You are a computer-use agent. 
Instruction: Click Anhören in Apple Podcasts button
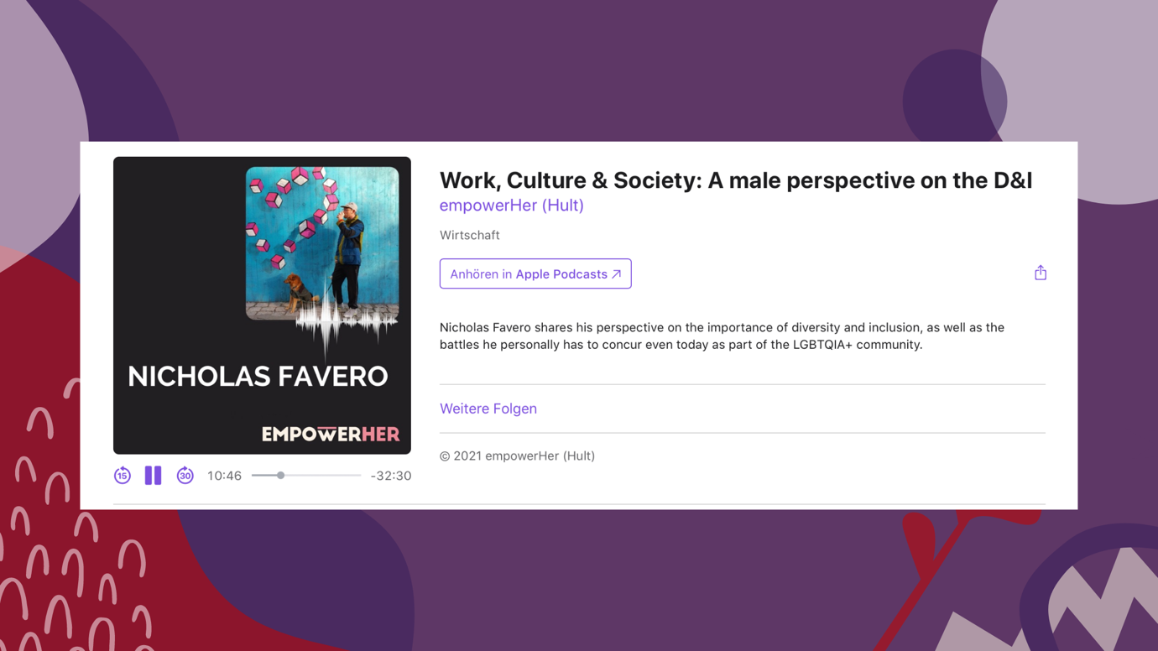(535, 274)
